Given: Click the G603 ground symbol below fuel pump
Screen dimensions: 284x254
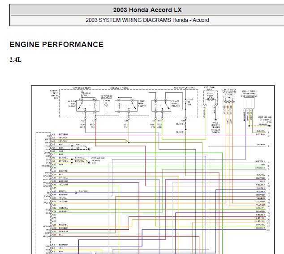Looking at the screenshot, I should [215, 120].
